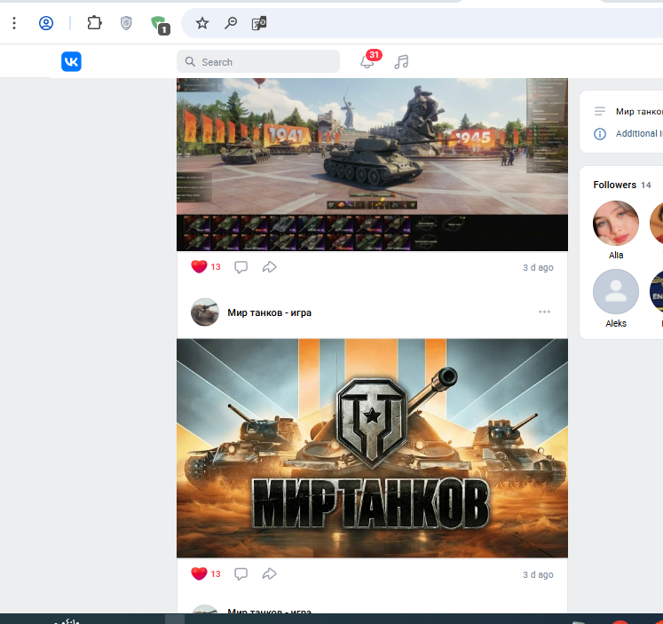663x624 pixels.
Task: Like the МИР ТАНКОВ logo post
Action: pyautogui.click(x=199, y=573)
